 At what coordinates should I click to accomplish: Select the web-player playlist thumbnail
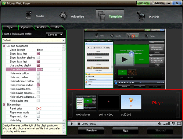click(86, 102)
